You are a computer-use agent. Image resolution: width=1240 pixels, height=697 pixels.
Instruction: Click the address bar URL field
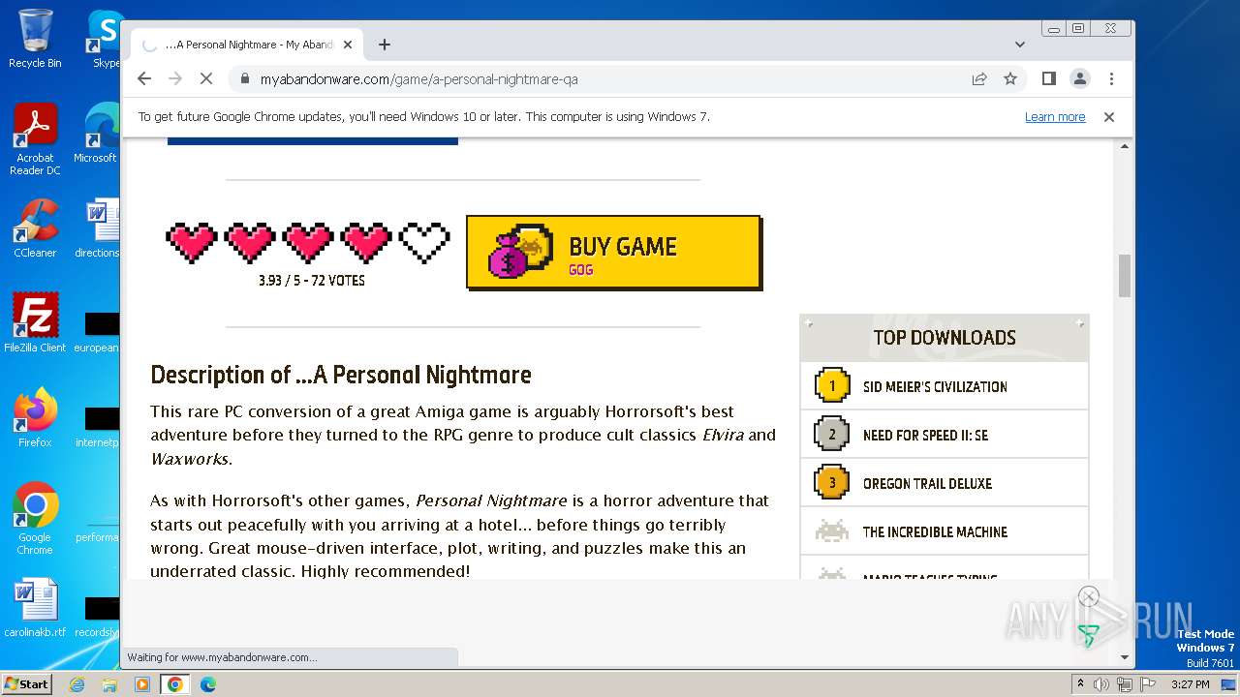pyautogui.click(x=601, y=78)
